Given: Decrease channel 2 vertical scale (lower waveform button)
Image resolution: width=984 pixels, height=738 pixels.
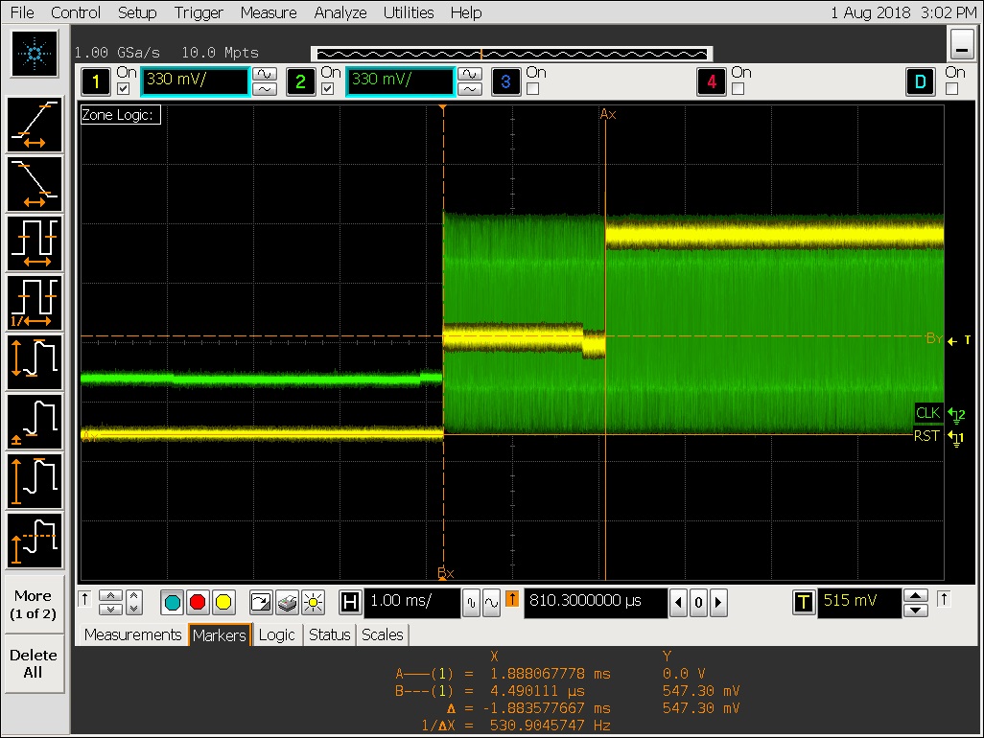Looking at the screenshot, I should pyautogui.click(x=470, y=90).
